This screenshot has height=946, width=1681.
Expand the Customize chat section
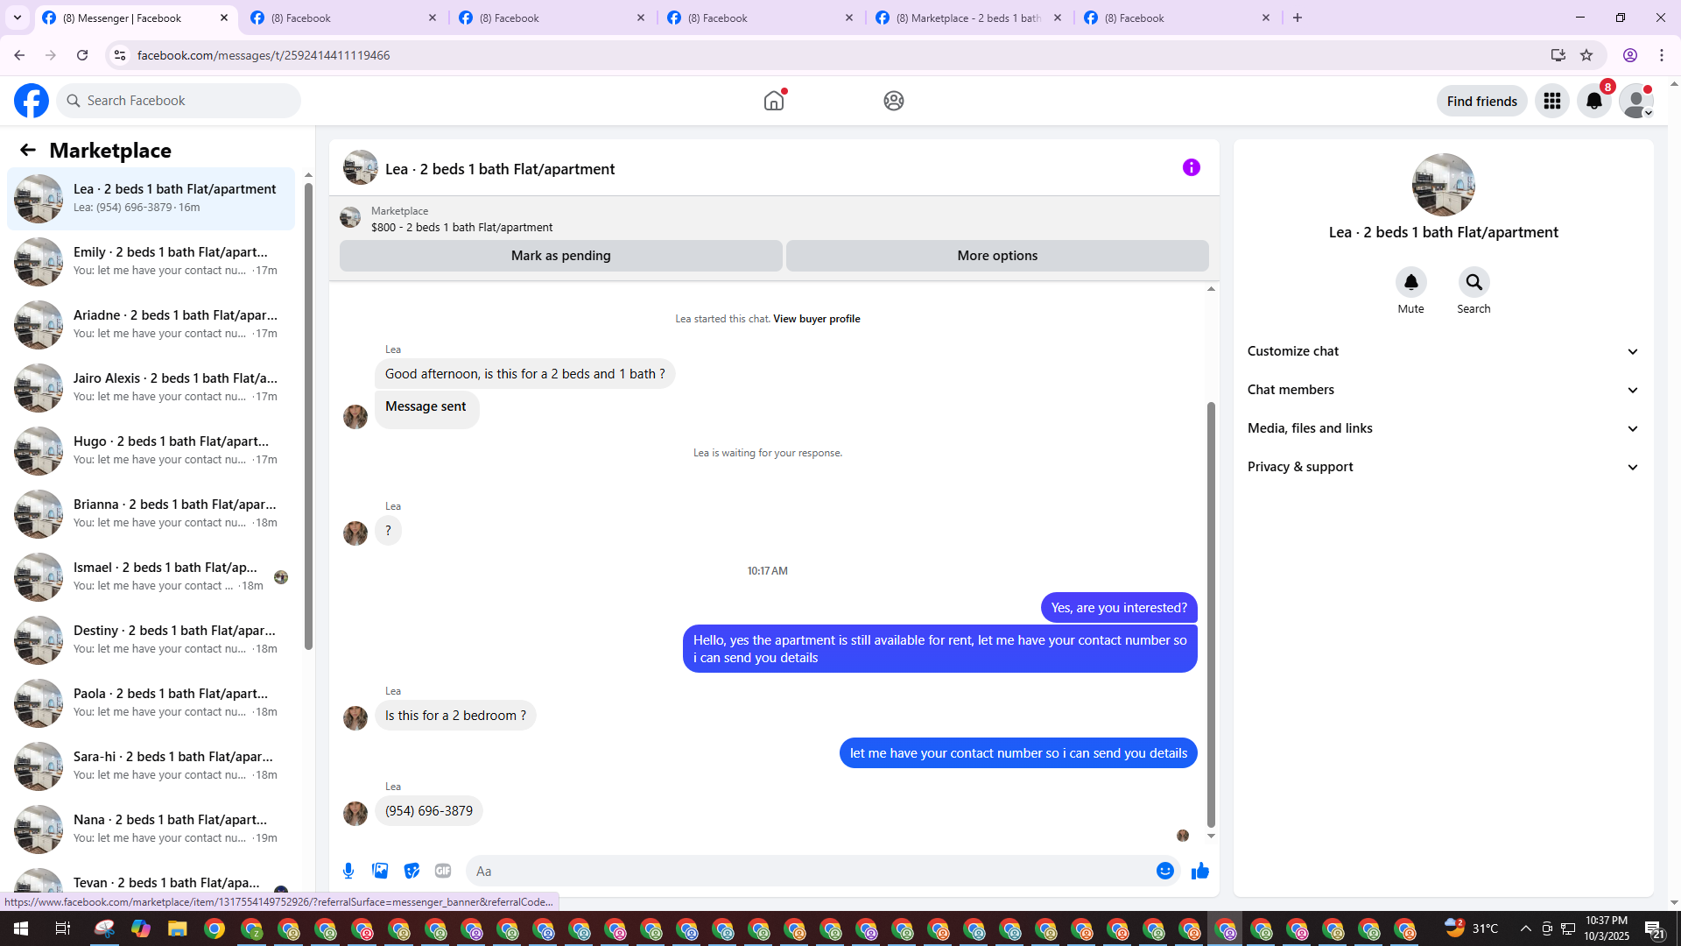(x=1443, y=351)
